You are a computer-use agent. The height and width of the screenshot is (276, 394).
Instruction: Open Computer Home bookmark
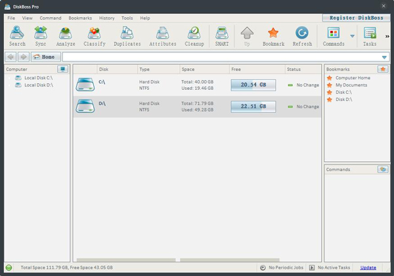(x=353, y=78)
